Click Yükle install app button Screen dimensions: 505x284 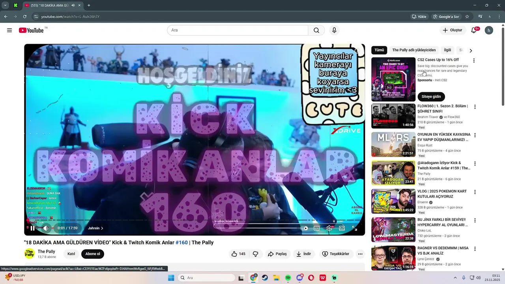[419, 17]
